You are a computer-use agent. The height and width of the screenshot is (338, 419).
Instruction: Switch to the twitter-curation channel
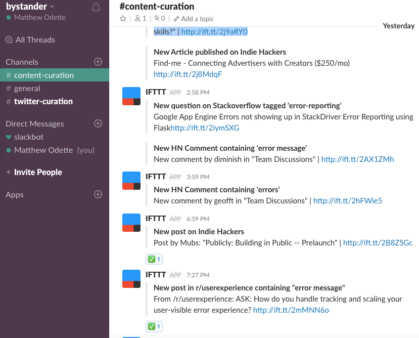tap(43, 101)
